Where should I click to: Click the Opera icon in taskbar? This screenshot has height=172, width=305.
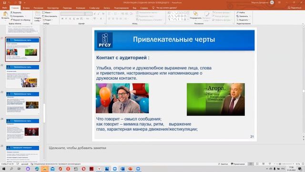tap(84, 169)
